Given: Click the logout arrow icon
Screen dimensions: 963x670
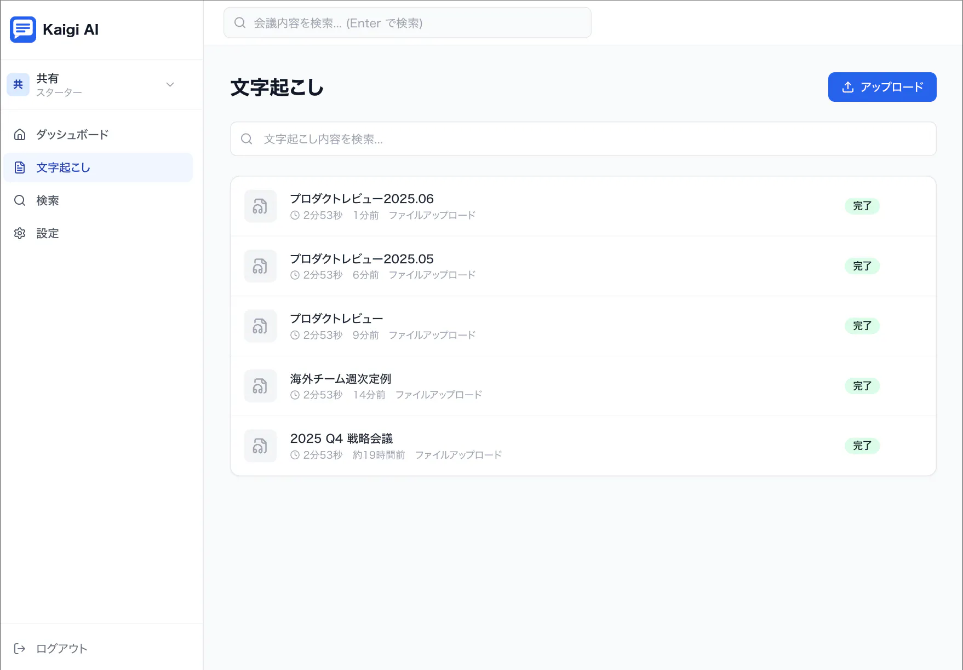Looking at the screenshot, I should coord(20,649).
